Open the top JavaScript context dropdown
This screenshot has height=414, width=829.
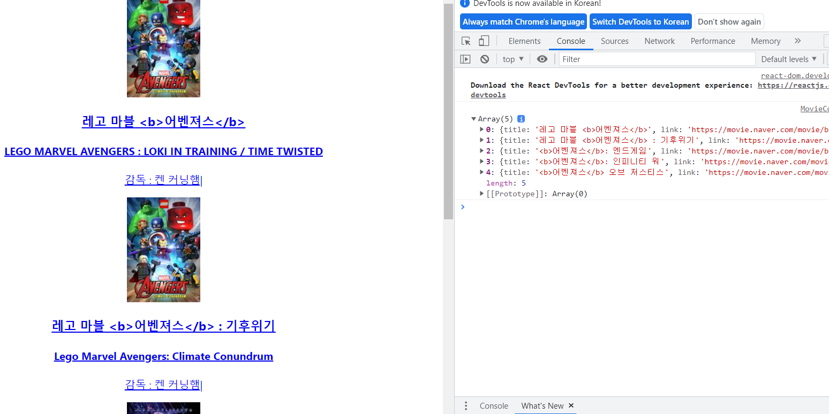[513, 59]
